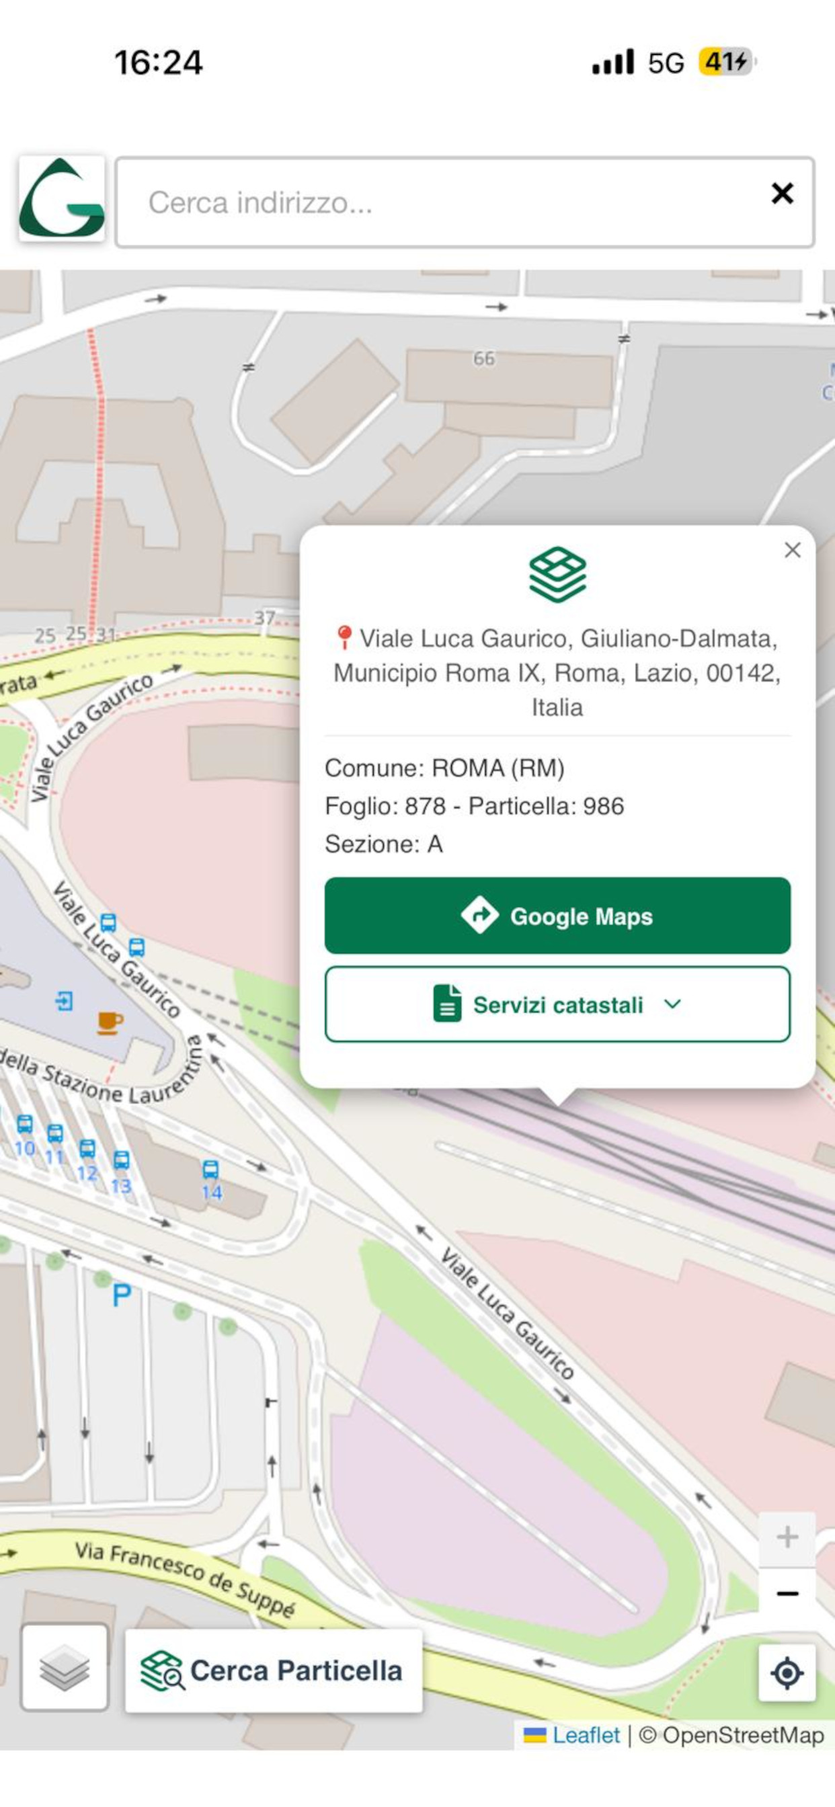
Task: Tap the green stacked layers popup icon
Action: tap(558, 575)
